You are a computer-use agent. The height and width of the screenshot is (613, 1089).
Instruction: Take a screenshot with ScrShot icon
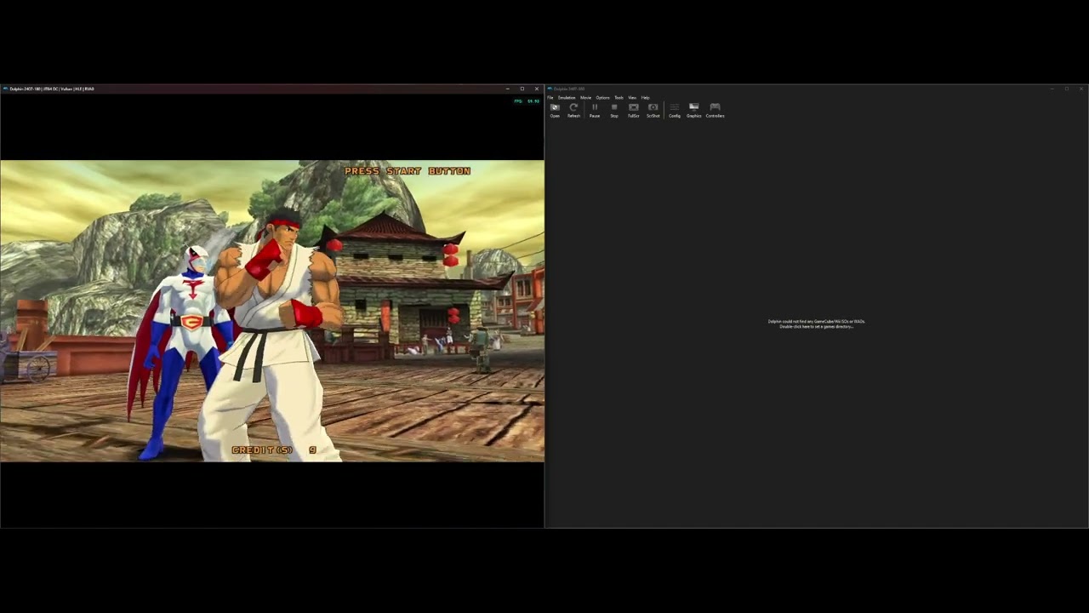[x=653, y=111]
